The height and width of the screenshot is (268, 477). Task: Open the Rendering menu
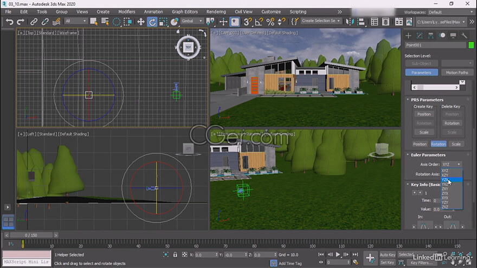(x=216, y=11)
